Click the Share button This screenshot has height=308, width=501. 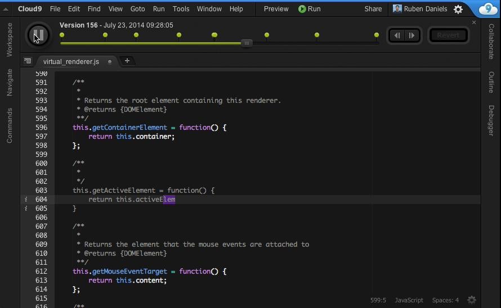pos(373,9)
